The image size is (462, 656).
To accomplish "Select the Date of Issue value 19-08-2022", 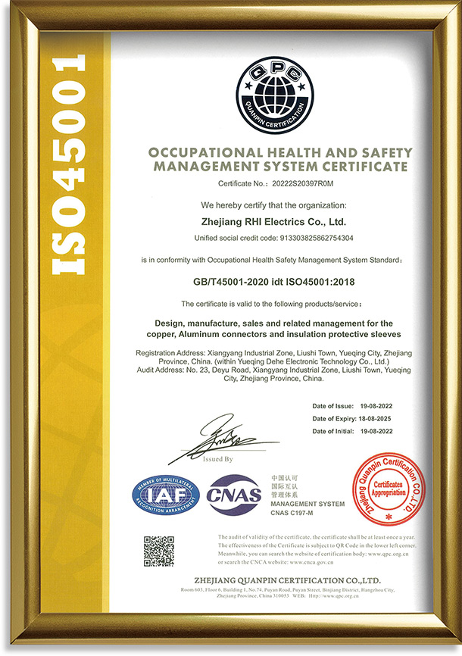I will (376, 406).
